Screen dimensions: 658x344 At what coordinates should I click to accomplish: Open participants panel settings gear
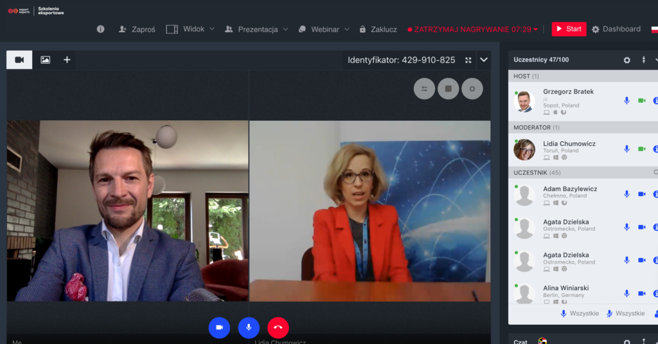tap(627, 60)
